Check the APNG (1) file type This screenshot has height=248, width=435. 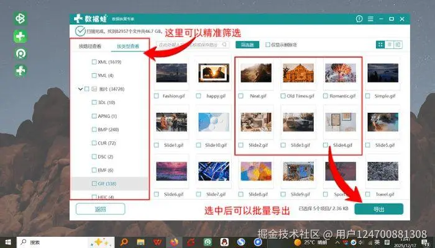[x=94, y=116]
